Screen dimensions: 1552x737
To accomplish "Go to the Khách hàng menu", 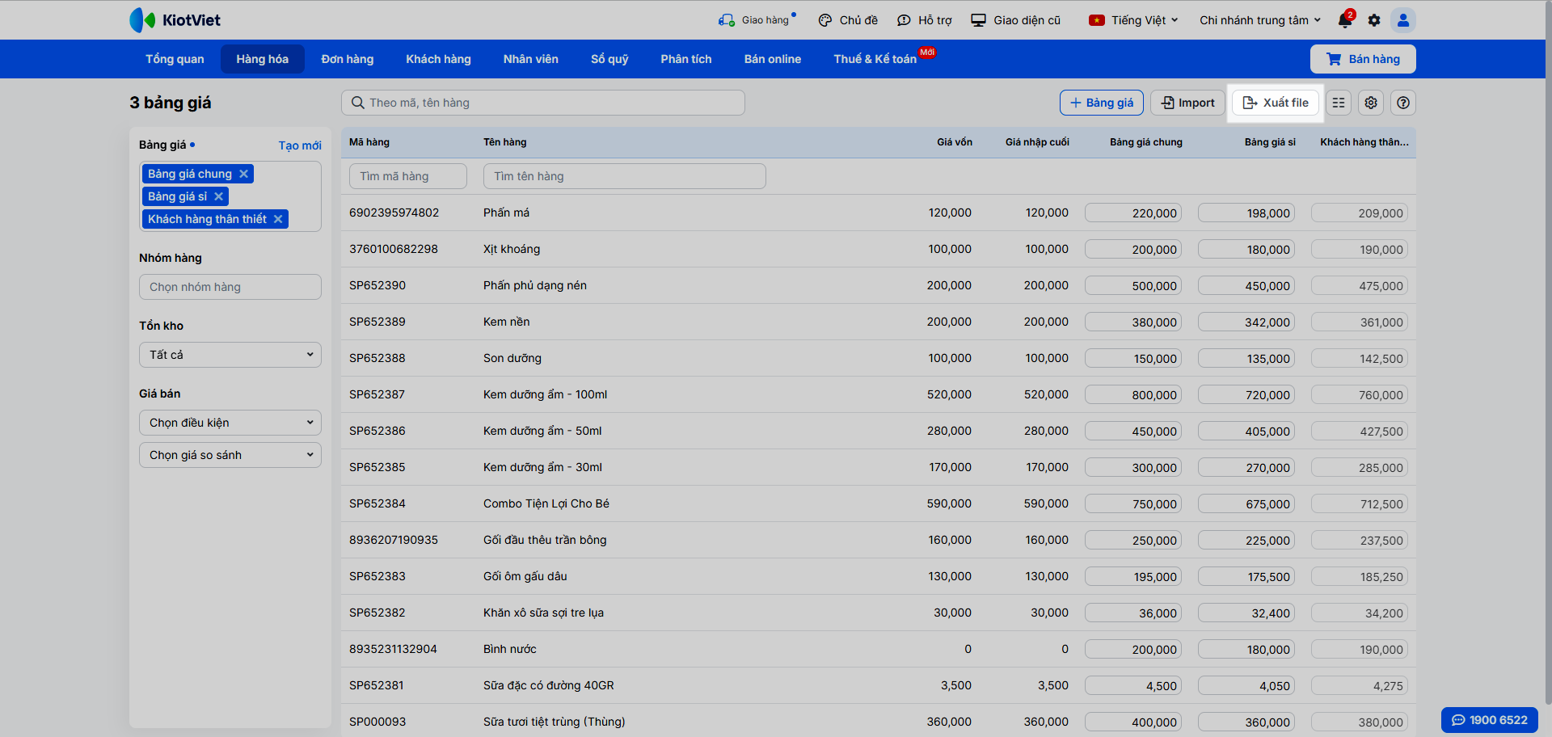I will click(x=438, y=59).
